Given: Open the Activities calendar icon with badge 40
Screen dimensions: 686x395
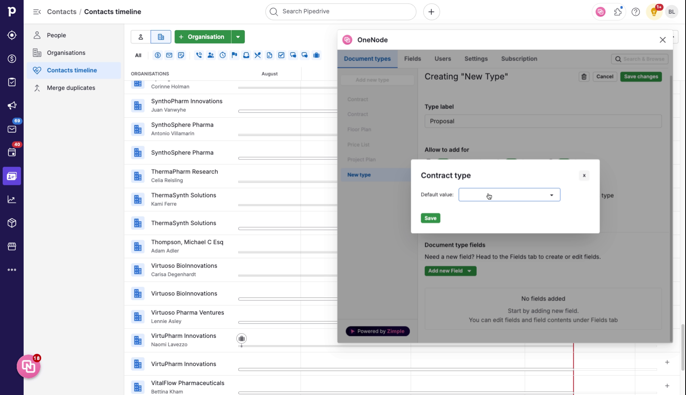Looking at the screenshot, I should 12,153.
